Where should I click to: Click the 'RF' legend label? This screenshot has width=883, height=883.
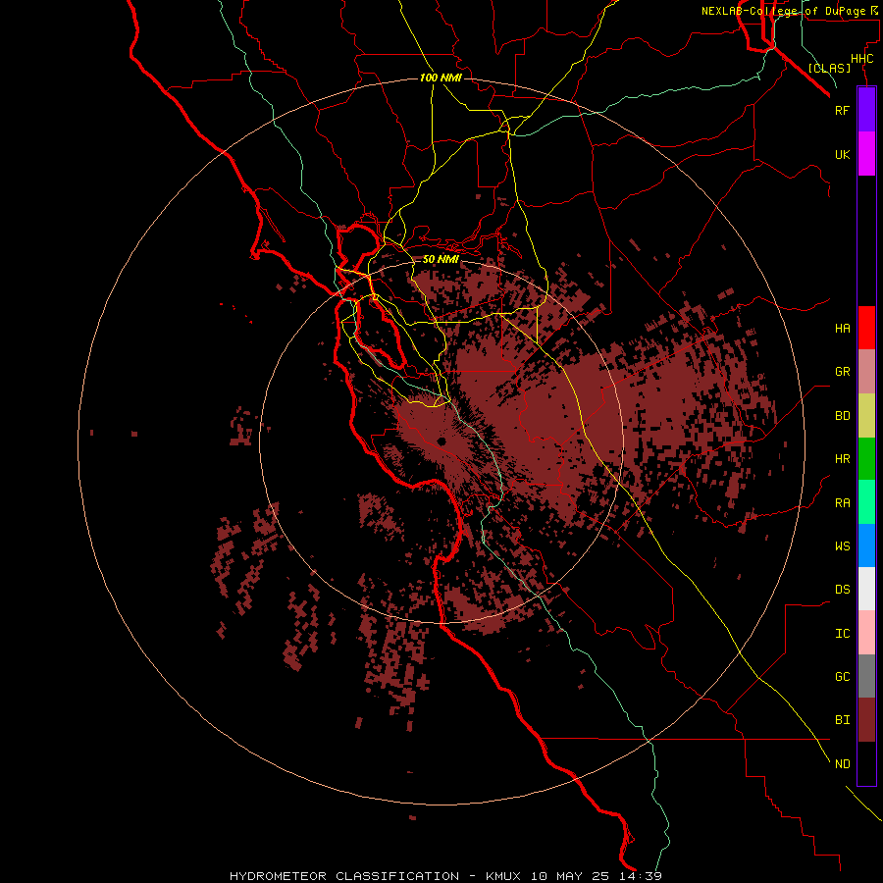pyautogui.click(x=842, y=110)
